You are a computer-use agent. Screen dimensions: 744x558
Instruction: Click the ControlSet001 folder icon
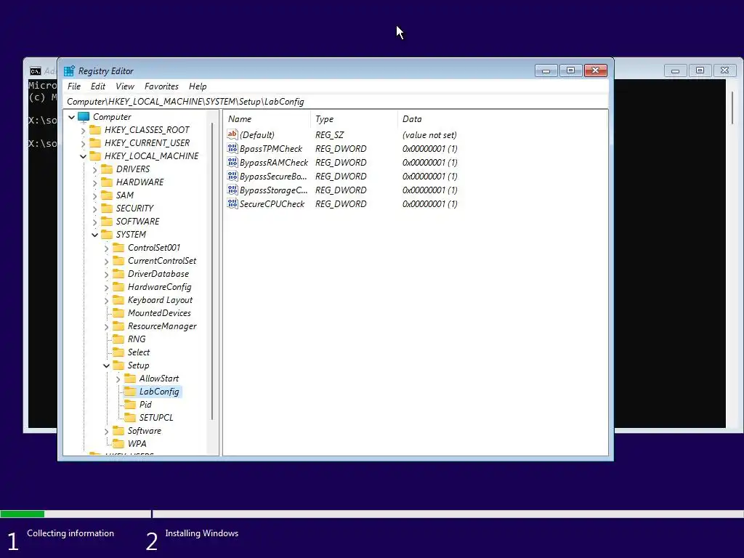pyautogui.click(x=118, y=248)
